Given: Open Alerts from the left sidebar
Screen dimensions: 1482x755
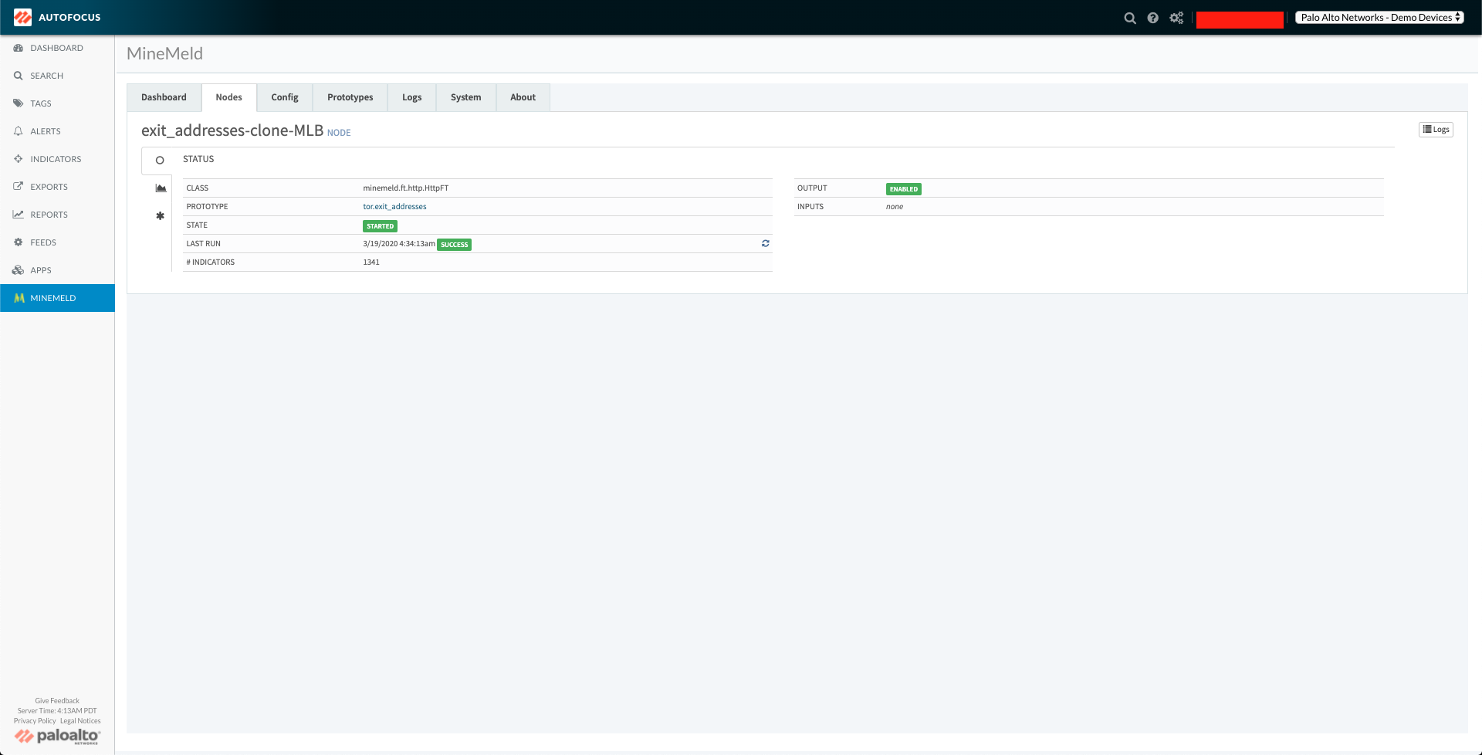Looking at the screenshot, I should coord(46,131).
